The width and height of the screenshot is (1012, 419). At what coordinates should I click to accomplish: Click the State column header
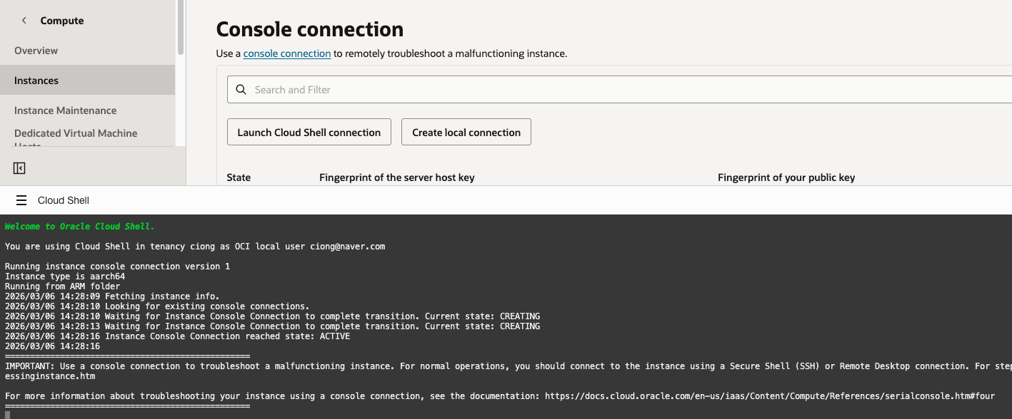(239, 177)
